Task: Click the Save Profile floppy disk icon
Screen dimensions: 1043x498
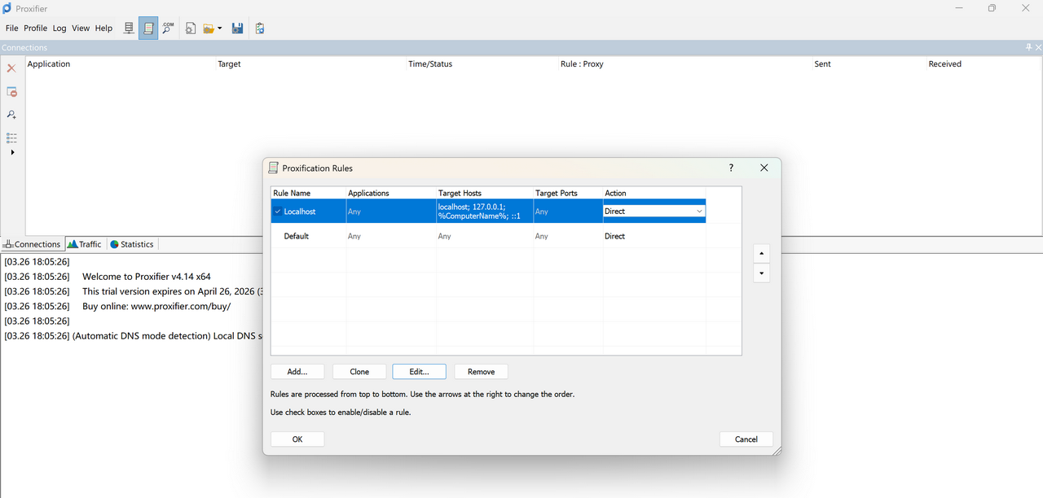Action: [237, 28]
